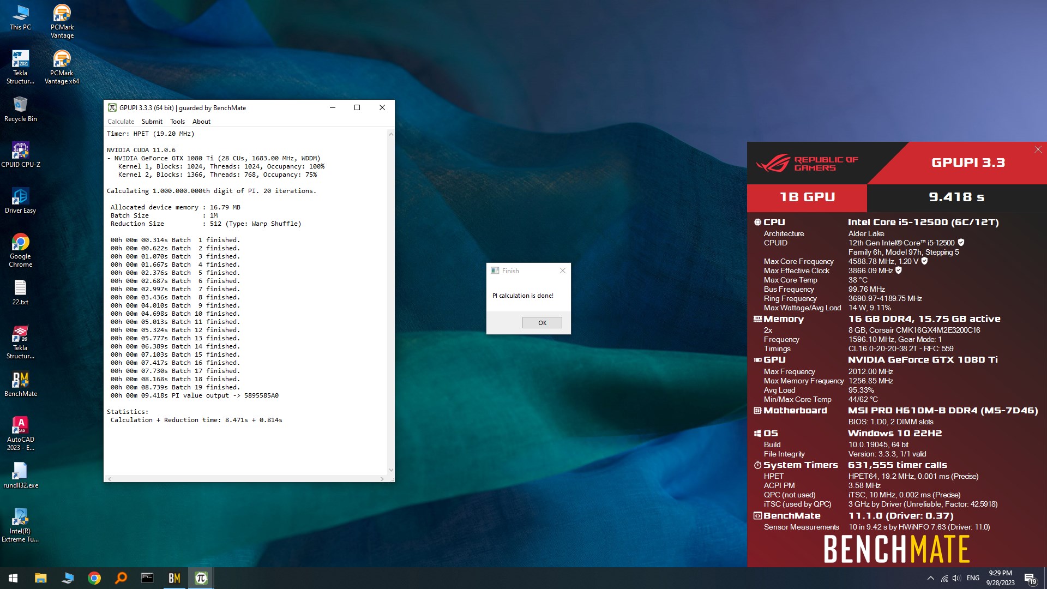The width and height of the screenshot is (1047, 589).
Task: Open the network tray icon
Action: (944, 578)
